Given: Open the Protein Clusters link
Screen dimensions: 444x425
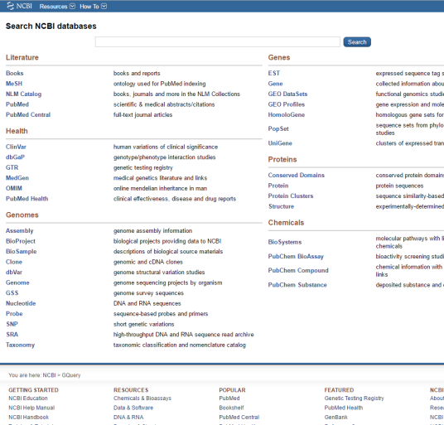Looking at the screenshot, I should coord(291,196).
